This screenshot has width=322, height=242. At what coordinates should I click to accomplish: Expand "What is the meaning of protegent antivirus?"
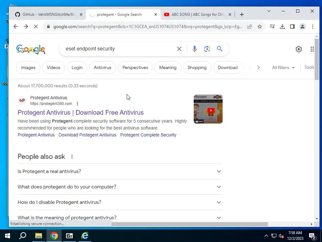coord(120,218)
